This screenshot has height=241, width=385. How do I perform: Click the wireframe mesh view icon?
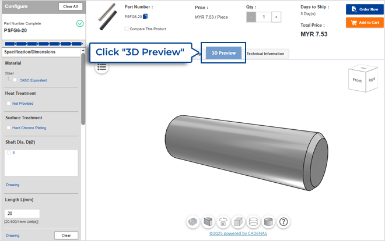click(193, 222)
